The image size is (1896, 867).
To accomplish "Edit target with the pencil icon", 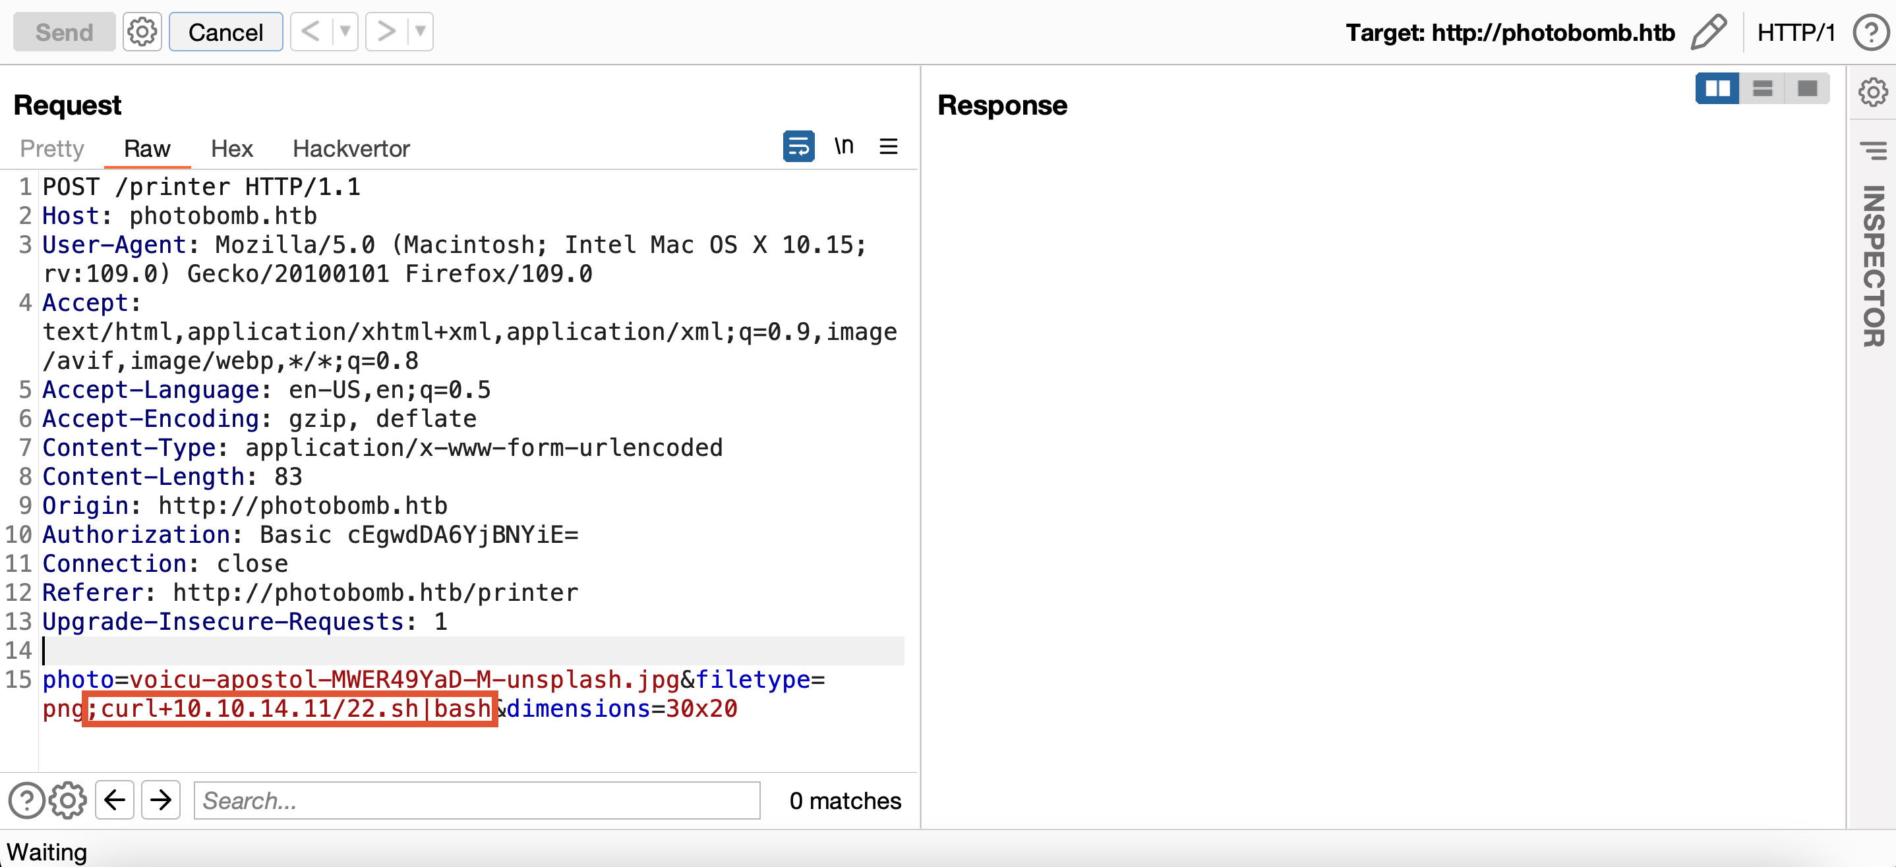I will (1708, 32).
